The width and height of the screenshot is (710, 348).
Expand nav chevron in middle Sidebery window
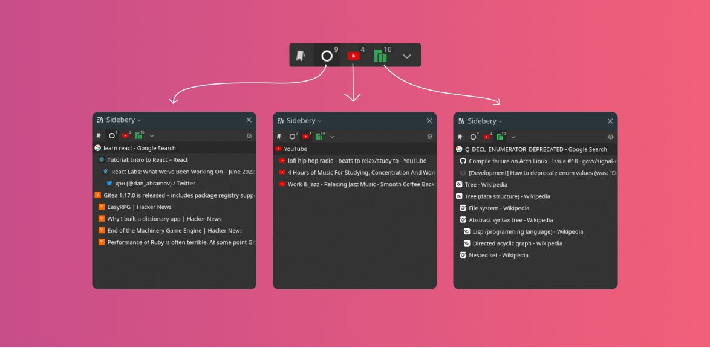click(333, 137)
